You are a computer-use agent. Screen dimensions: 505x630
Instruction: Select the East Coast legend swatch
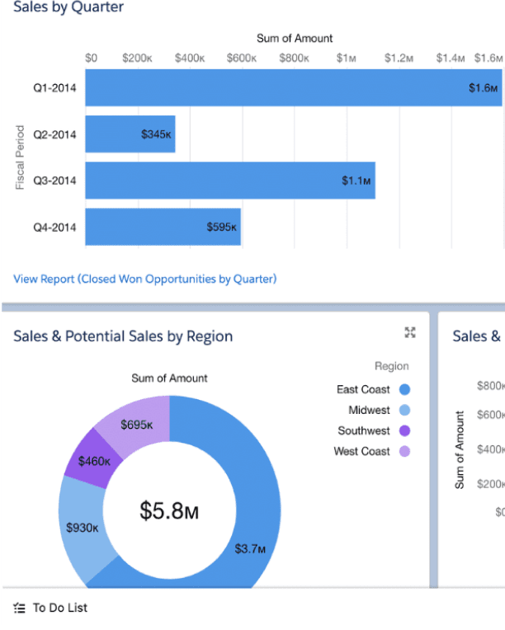pyautogui.click(x=404, y=389)
